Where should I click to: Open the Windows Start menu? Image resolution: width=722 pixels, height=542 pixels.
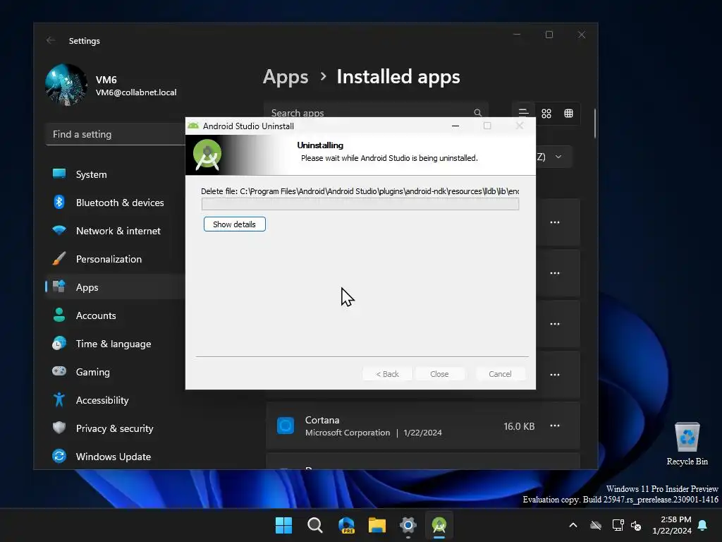[x=283, y=525]
